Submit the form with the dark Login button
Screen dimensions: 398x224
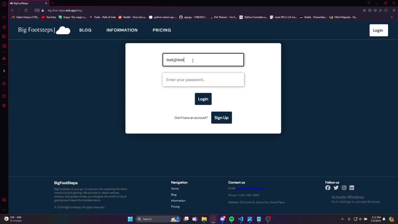(x=203, y=99)
